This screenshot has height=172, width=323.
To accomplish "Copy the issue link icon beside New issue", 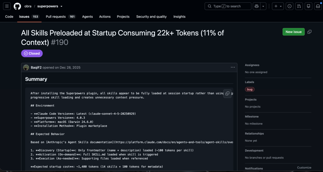I will tap(310, 32).
